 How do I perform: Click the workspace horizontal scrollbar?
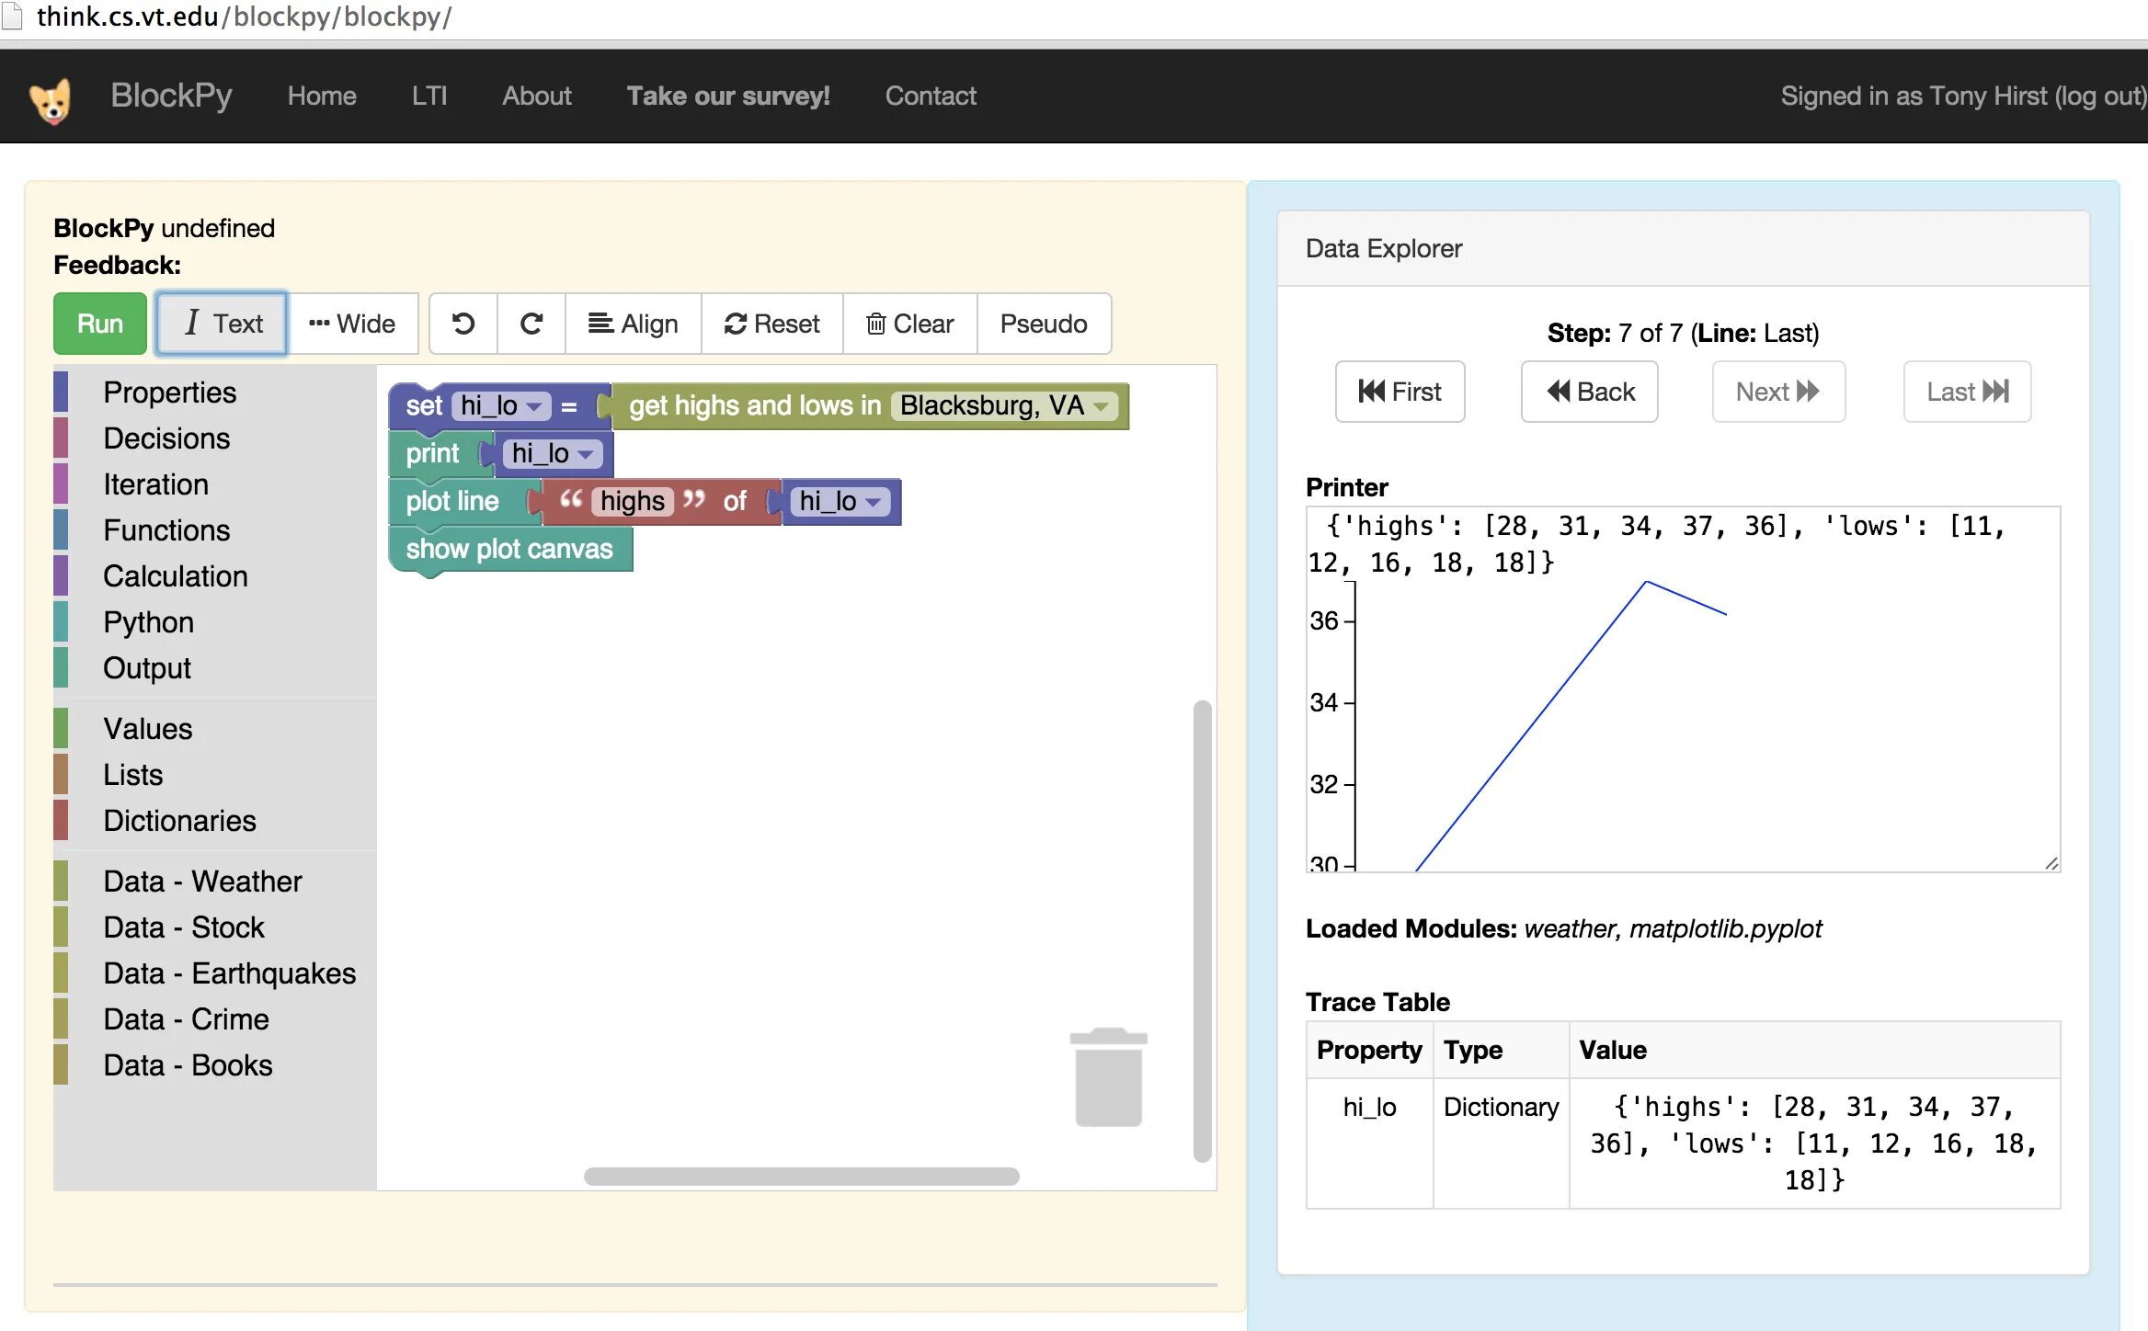(x=801, y=1177)
